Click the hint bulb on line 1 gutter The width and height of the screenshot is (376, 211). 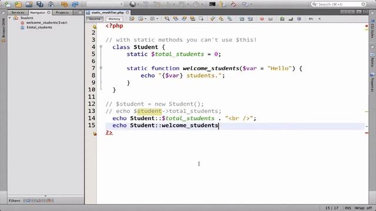(95, 26)
